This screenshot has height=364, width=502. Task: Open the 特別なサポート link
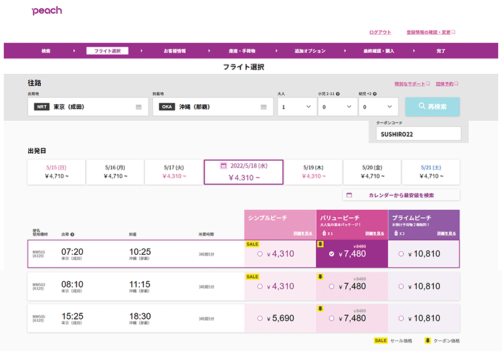[410, 84]
